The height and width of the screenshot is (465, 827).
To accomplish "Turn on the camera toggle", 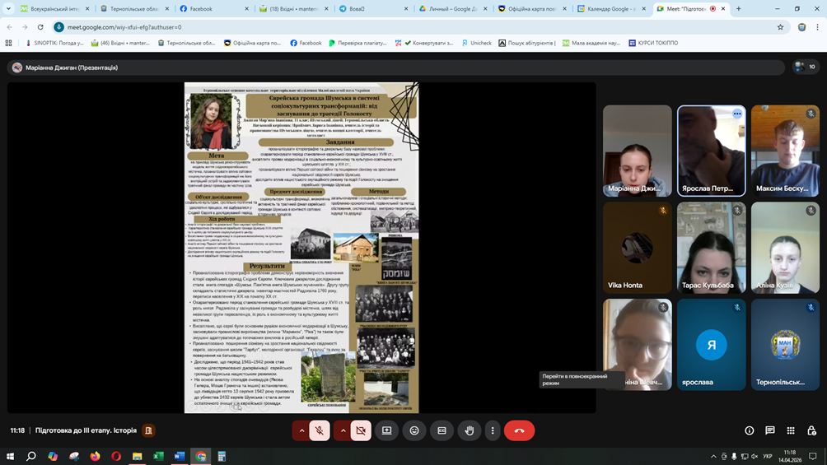I will [x=361, y=430].
